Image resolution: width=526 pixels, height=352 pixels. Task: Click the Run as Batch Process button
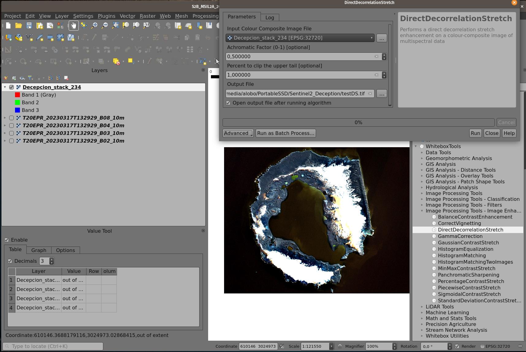click(x=285, y=133)
